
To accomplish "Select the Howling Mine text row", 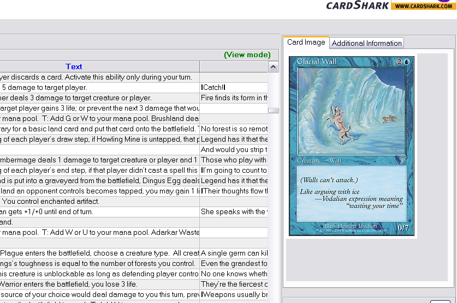I will tap(100, 140).
